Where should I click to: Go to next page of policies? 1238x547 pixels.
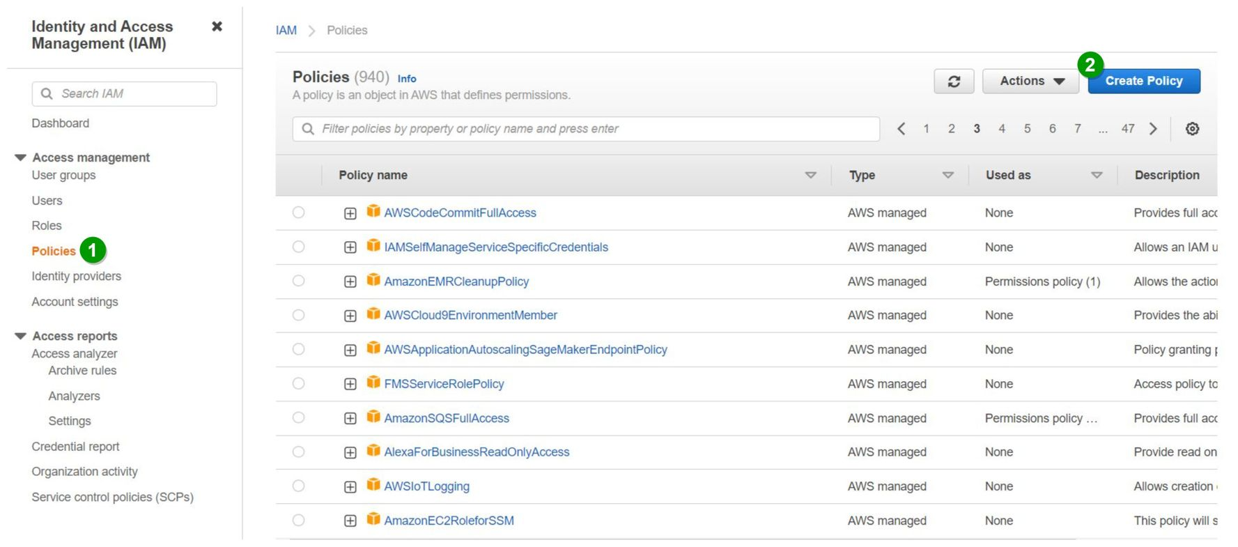(x=1153, y=129)
